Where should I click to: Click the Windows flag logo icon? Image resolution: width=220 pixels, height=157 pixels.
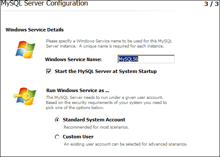click(x=25, y=50)
